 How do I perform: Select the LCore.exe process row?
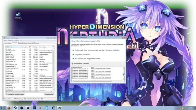[x=29, y=63]
